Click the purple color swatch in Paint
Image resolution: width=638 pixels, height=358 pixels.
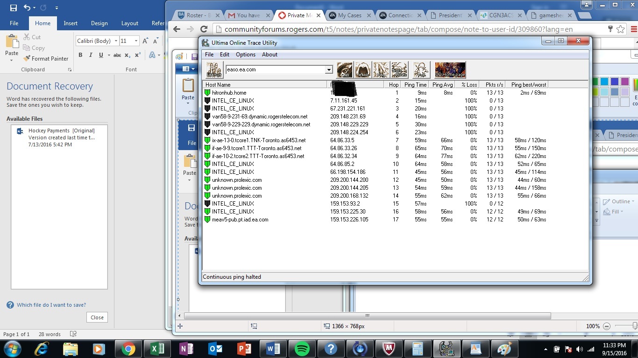click(x=625, y=82)
